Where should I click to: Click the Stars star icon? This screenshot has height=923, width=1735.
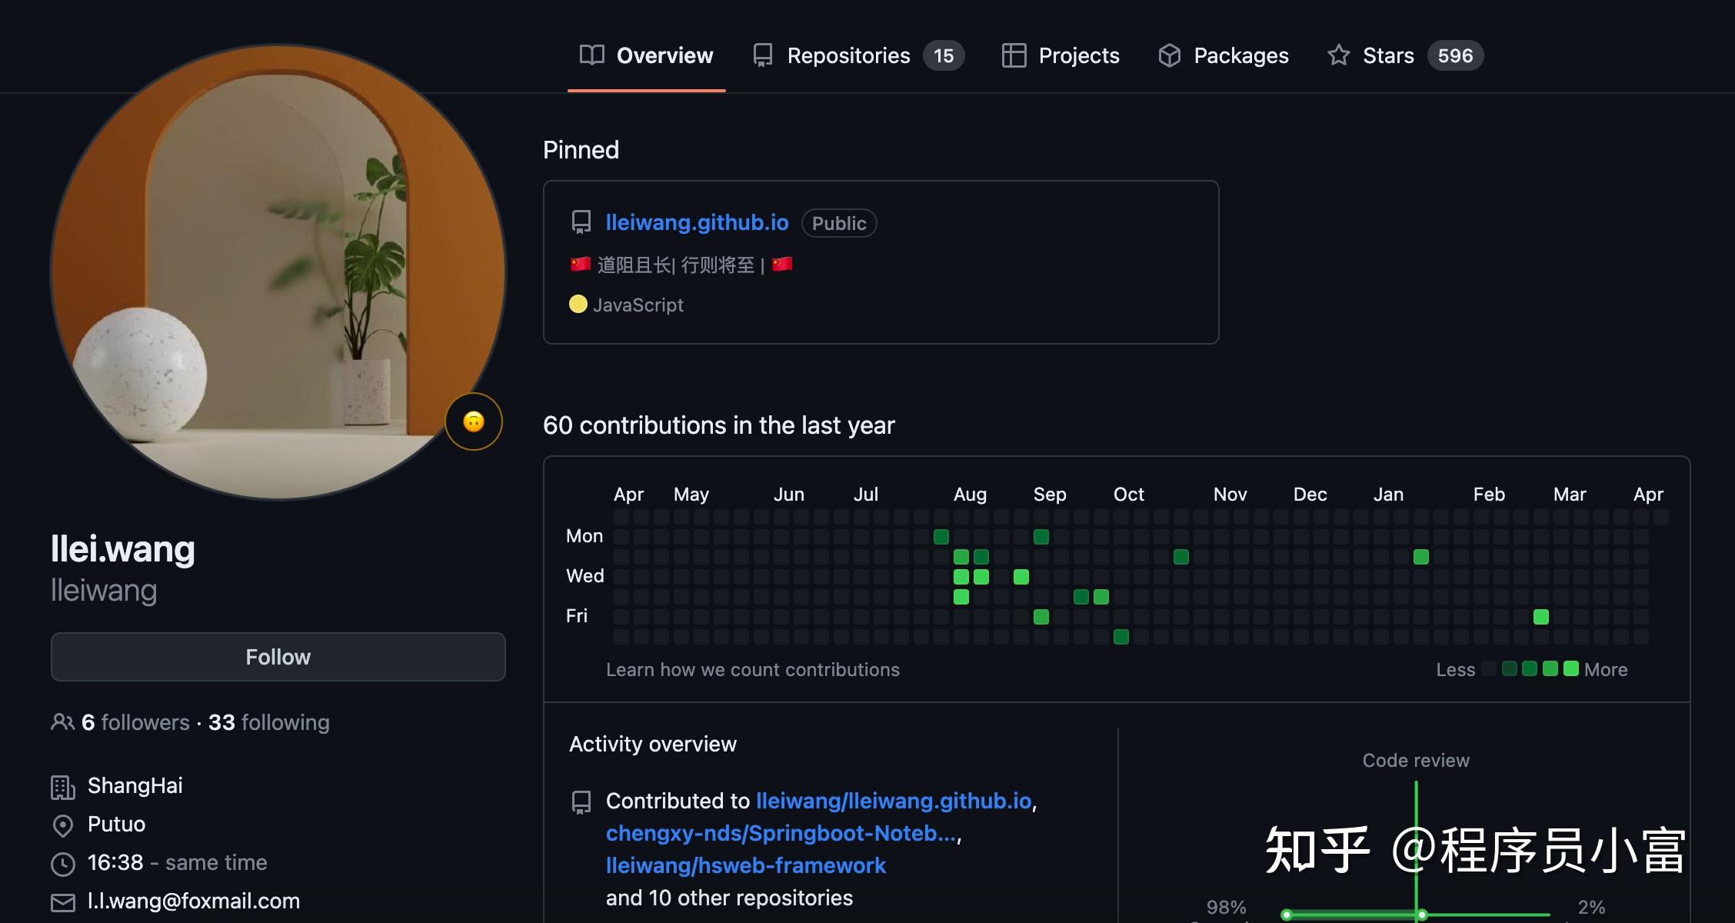[x=1338, y=55]
